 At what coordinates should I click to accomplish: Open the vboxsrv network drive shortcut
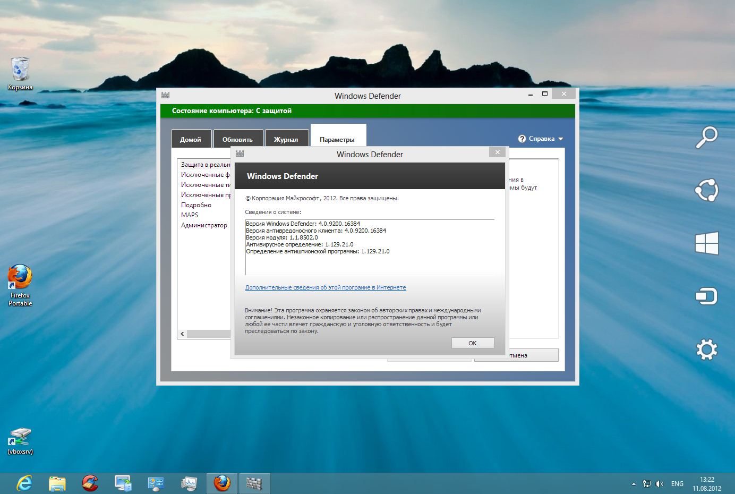20,441
